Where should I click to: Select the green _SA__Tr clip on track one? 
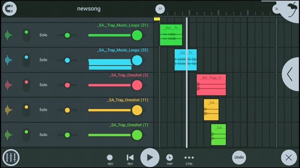pos(171,35)
